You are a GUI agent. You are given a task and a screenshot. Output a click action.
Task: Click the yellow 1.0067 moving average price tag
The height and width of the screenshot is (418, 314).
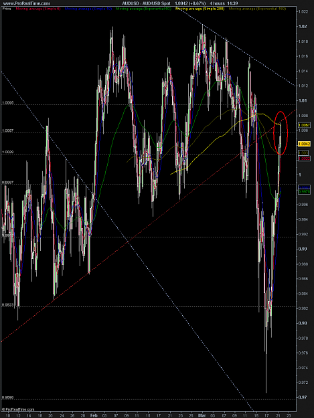point(304,125)
